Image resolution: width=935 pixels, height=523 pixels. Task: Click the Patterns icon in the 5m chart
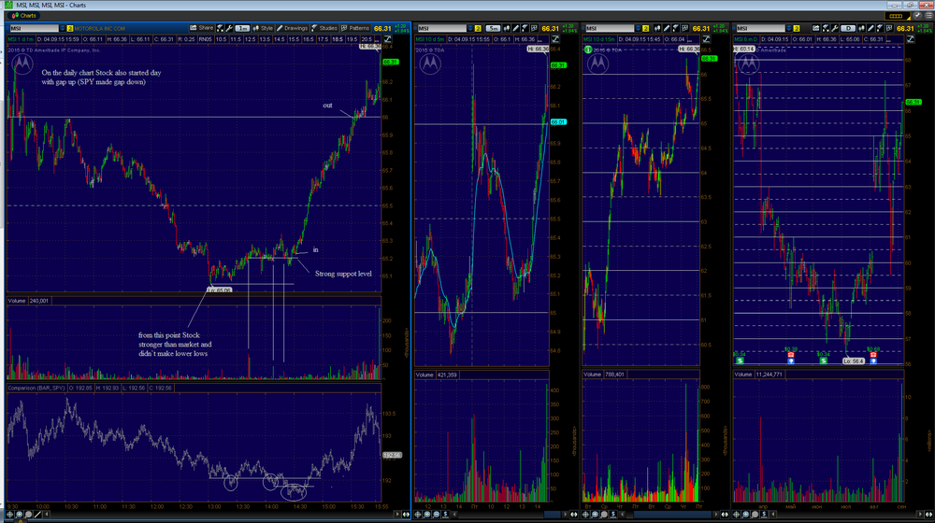coord(534,29)
